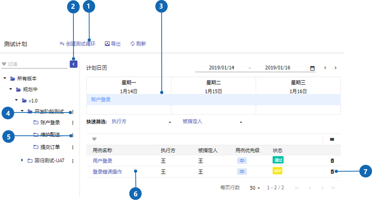
Task: Open column settings icon above table
Action: [332, 139]
